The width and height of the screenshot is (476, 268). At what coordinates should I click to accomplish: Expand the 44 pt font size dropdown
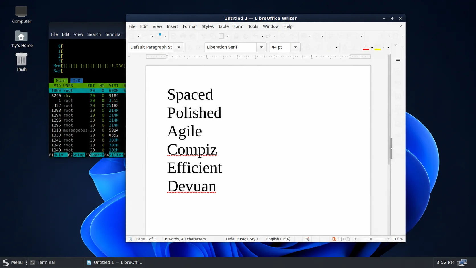click(x=295, y=47)
